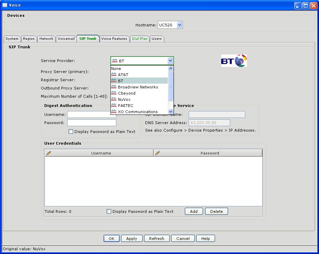Select Cbeyond as service provider
Screen dimensions: 319x254
[139, 93]
